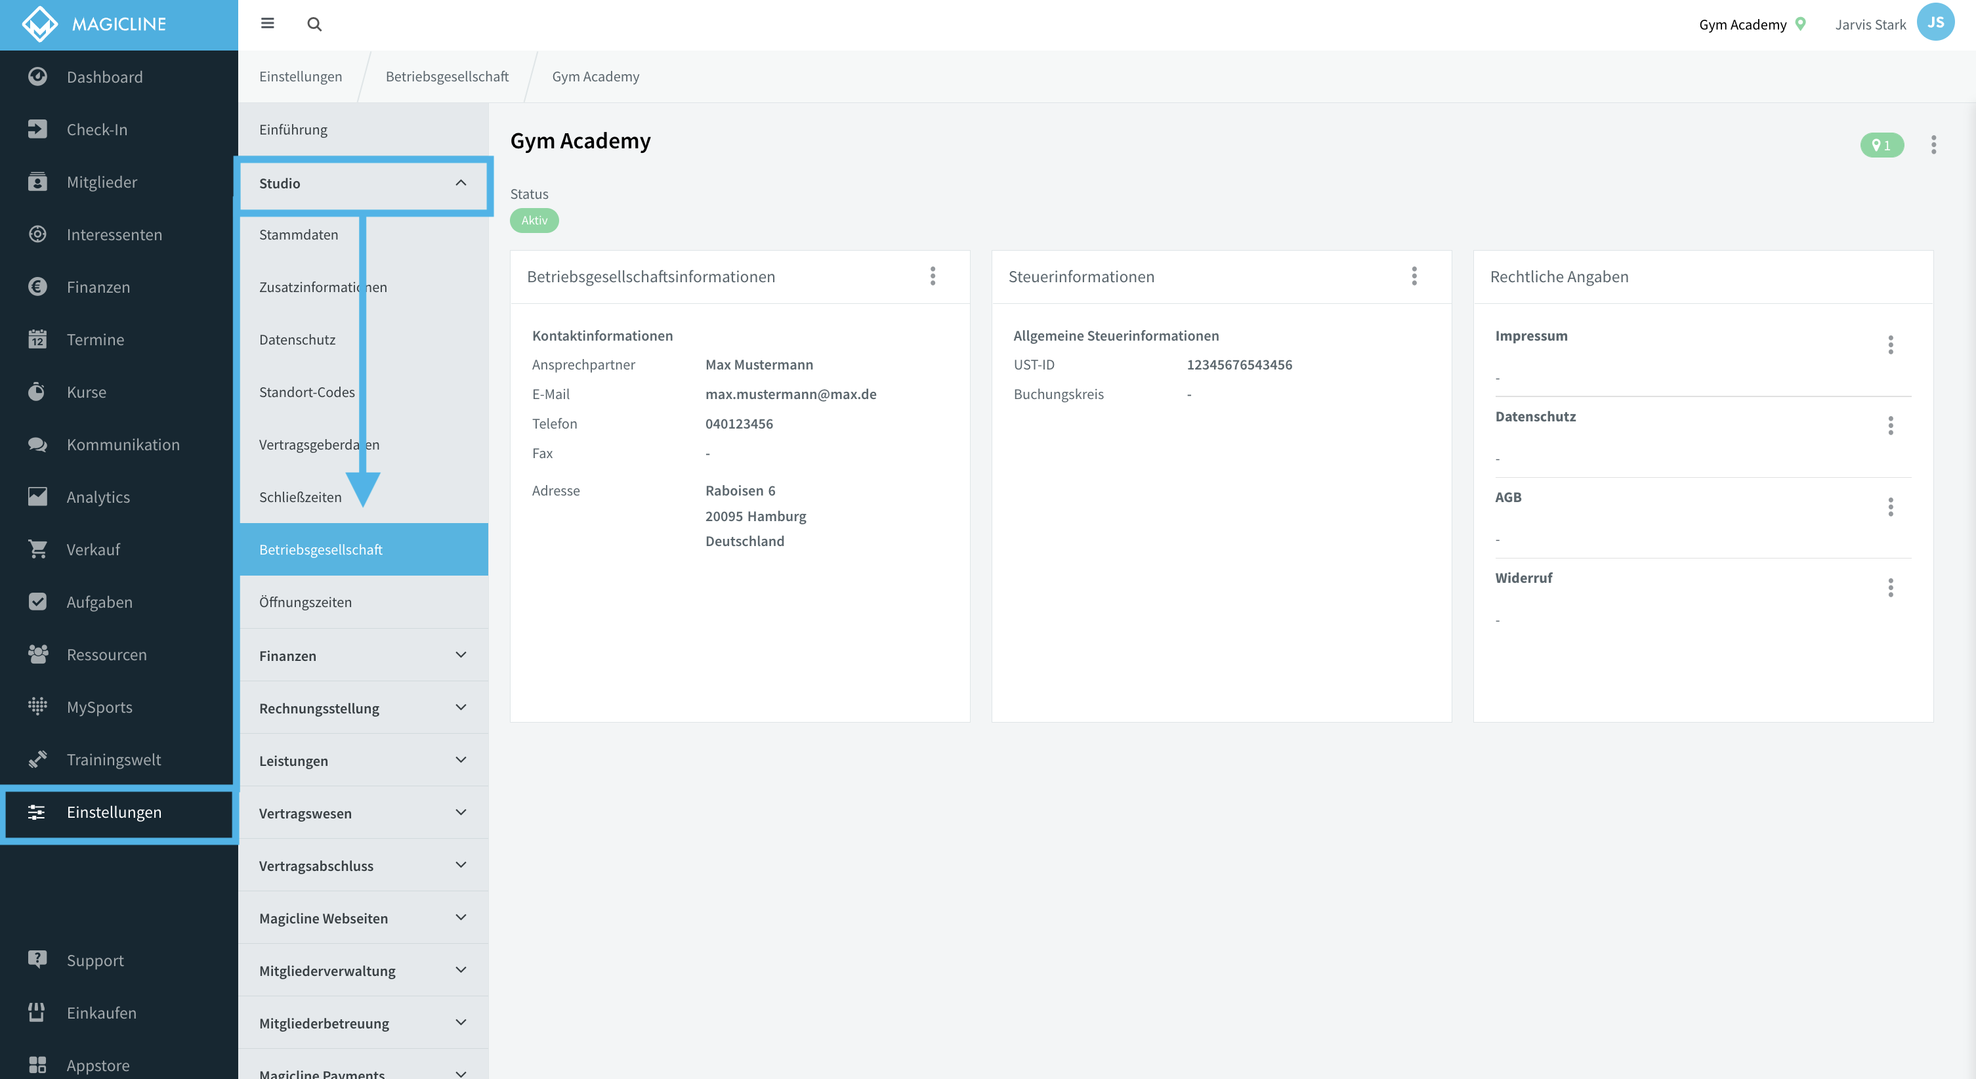Toggle the hamburger menu icon

(x=267, y=24)
